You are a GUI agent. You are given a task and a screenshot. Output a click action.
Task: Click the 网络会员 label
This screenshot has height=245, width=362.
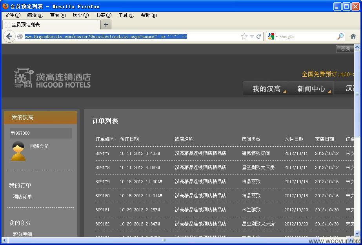click(x=39, y=146)
